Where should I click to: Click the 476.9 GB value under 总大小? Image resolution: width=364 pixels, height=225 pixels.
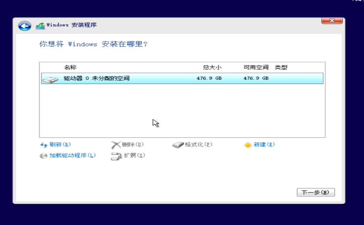(x=209, y=78)
